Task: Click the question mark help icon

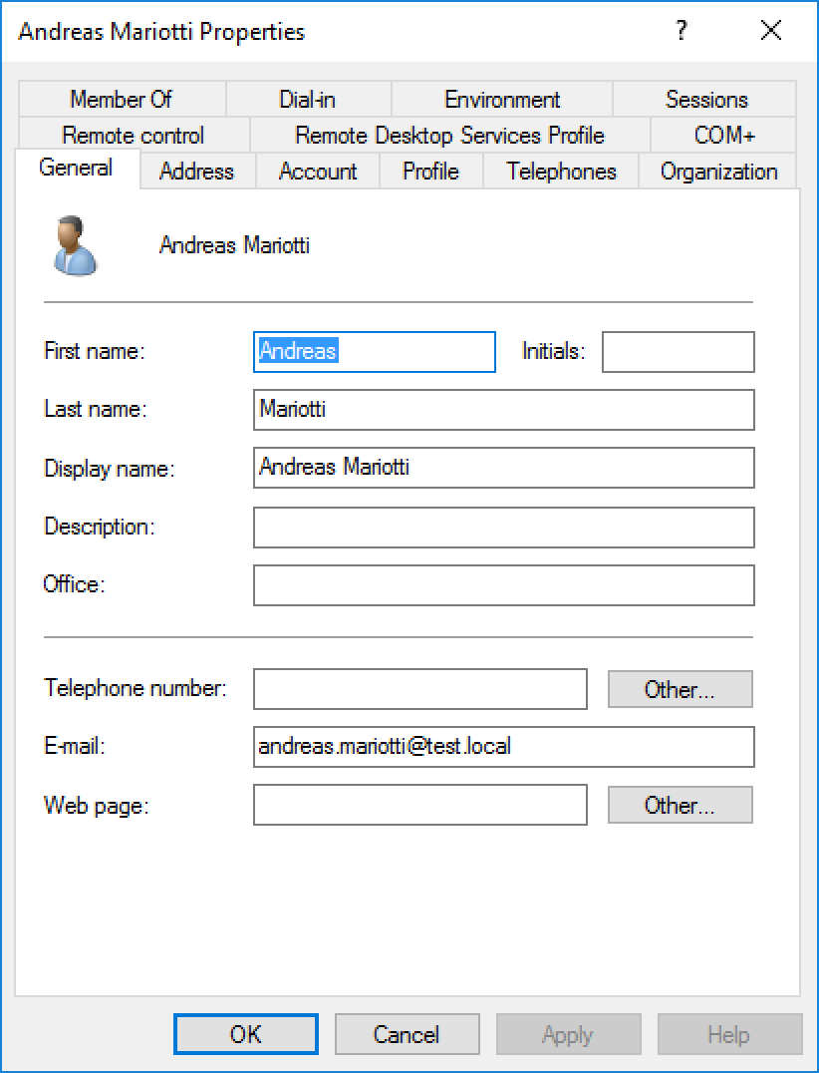Action: pyautogui.click(x=682, y=31)
